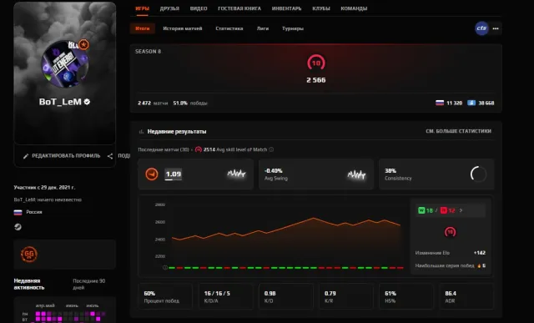
Task: Click the orange star badge on avatar
Action: tap(83, 44)
